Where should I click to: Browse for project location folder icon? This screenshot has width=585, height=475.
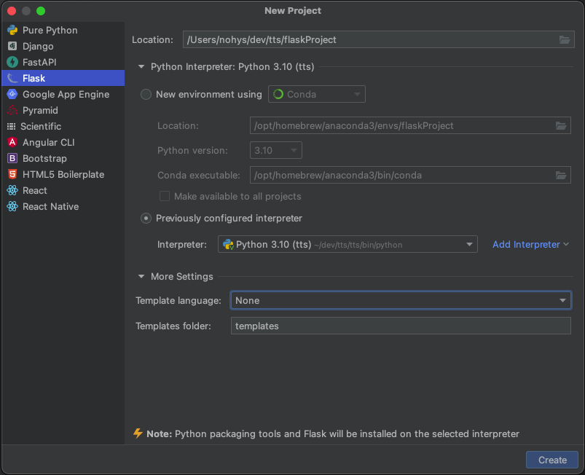[565, 39]
